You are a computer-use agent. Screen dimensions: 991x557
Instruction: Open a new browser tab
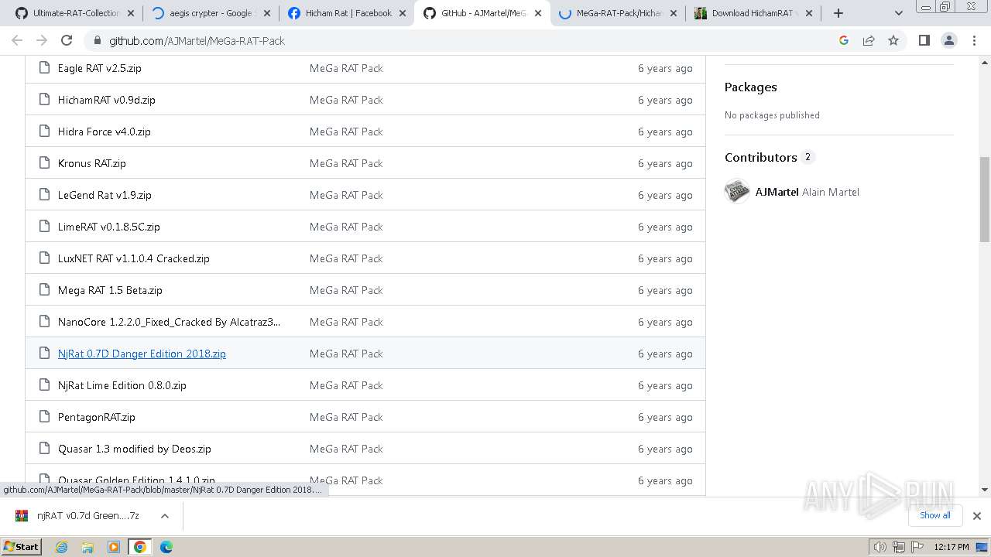(x=838, y=13)
